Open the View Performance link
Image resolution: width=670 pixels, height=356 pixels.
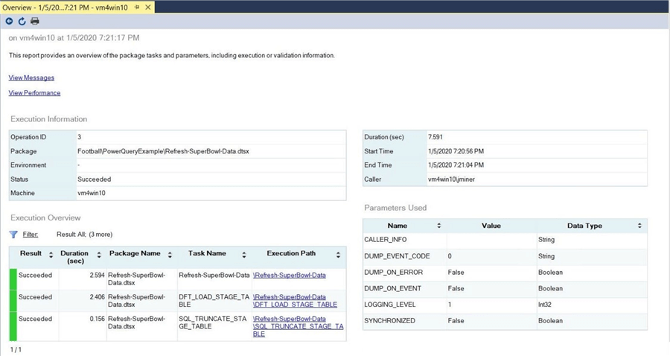click(x=34, y=93)
